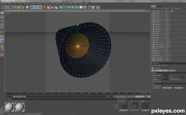This screenshot has width=186, height=115.
Task: Open the Animation menu
Action: click(x=39, y=3)
